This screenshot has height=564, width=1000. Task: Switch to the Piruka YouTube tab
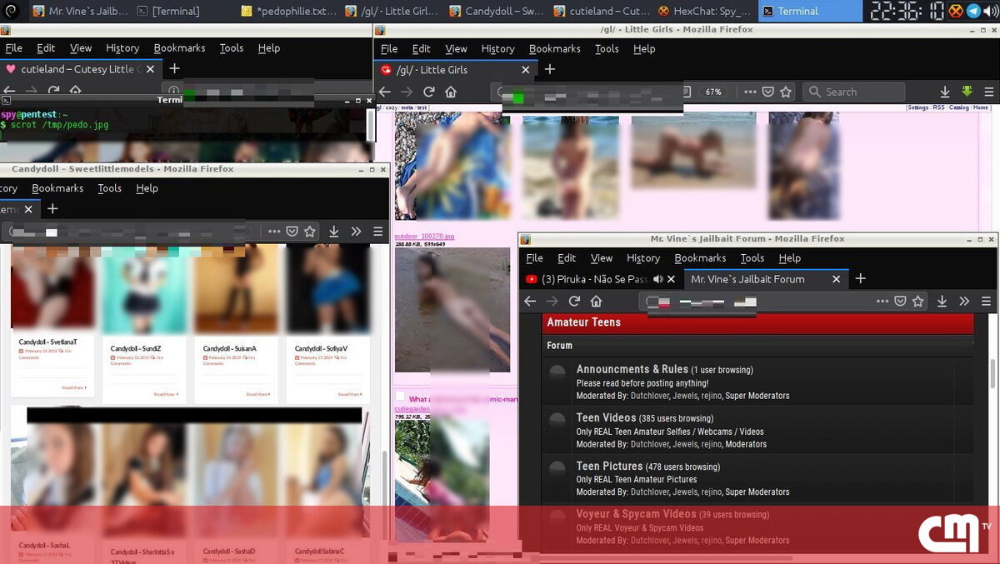(586, 279)
